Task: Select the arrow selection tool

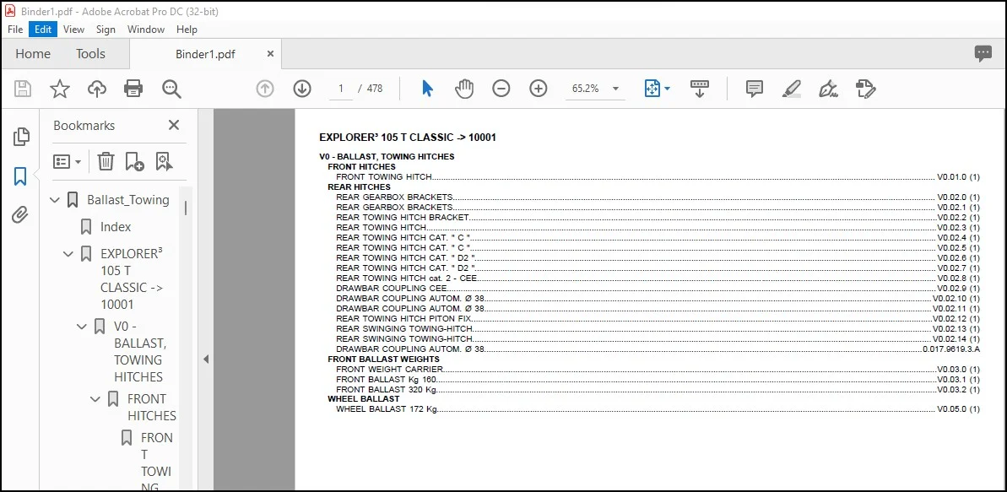Action: pos(428,89)
